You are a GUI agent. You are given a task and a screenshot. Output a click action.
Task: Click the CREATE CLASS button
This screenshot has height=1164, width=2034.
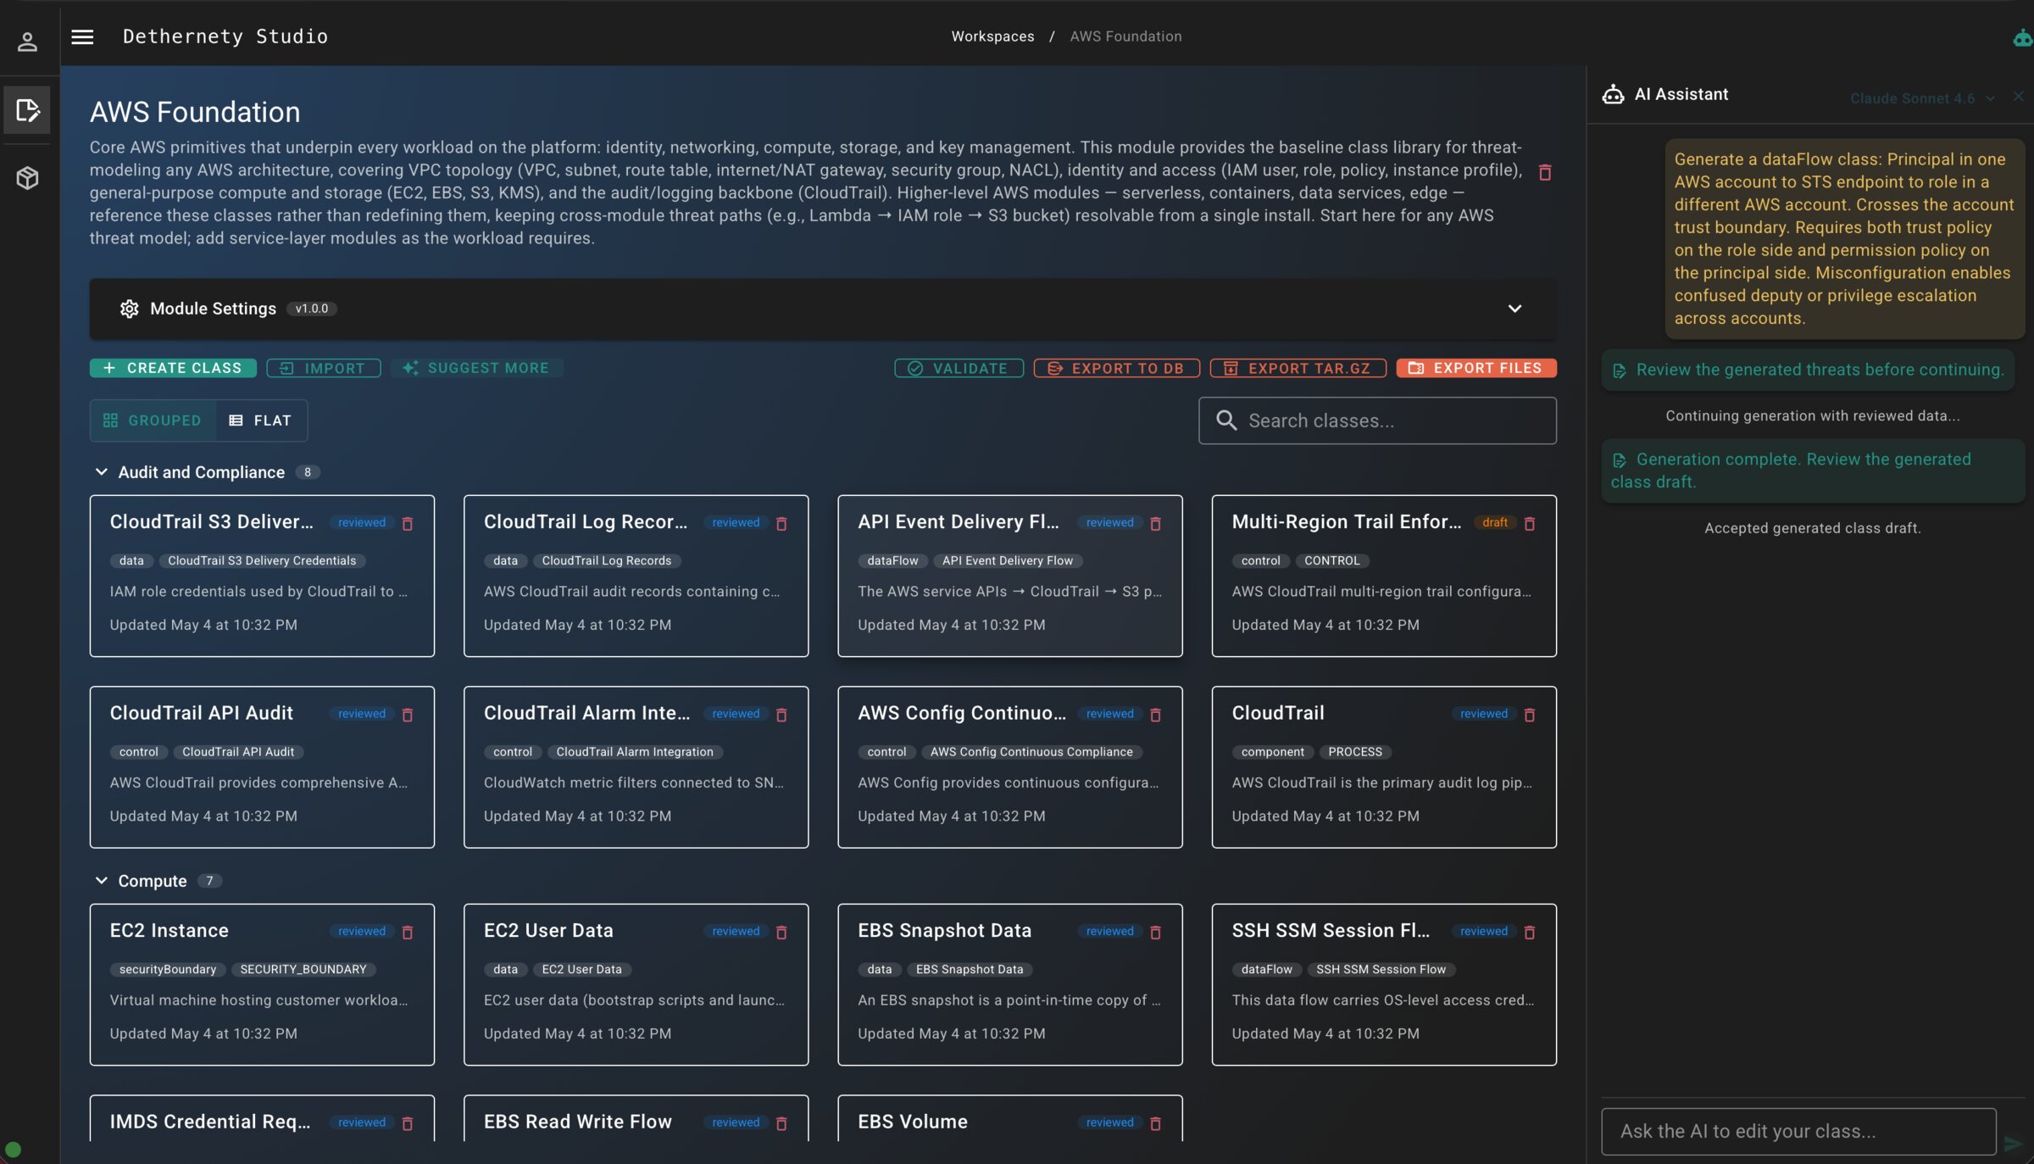[x=173, y=368]
